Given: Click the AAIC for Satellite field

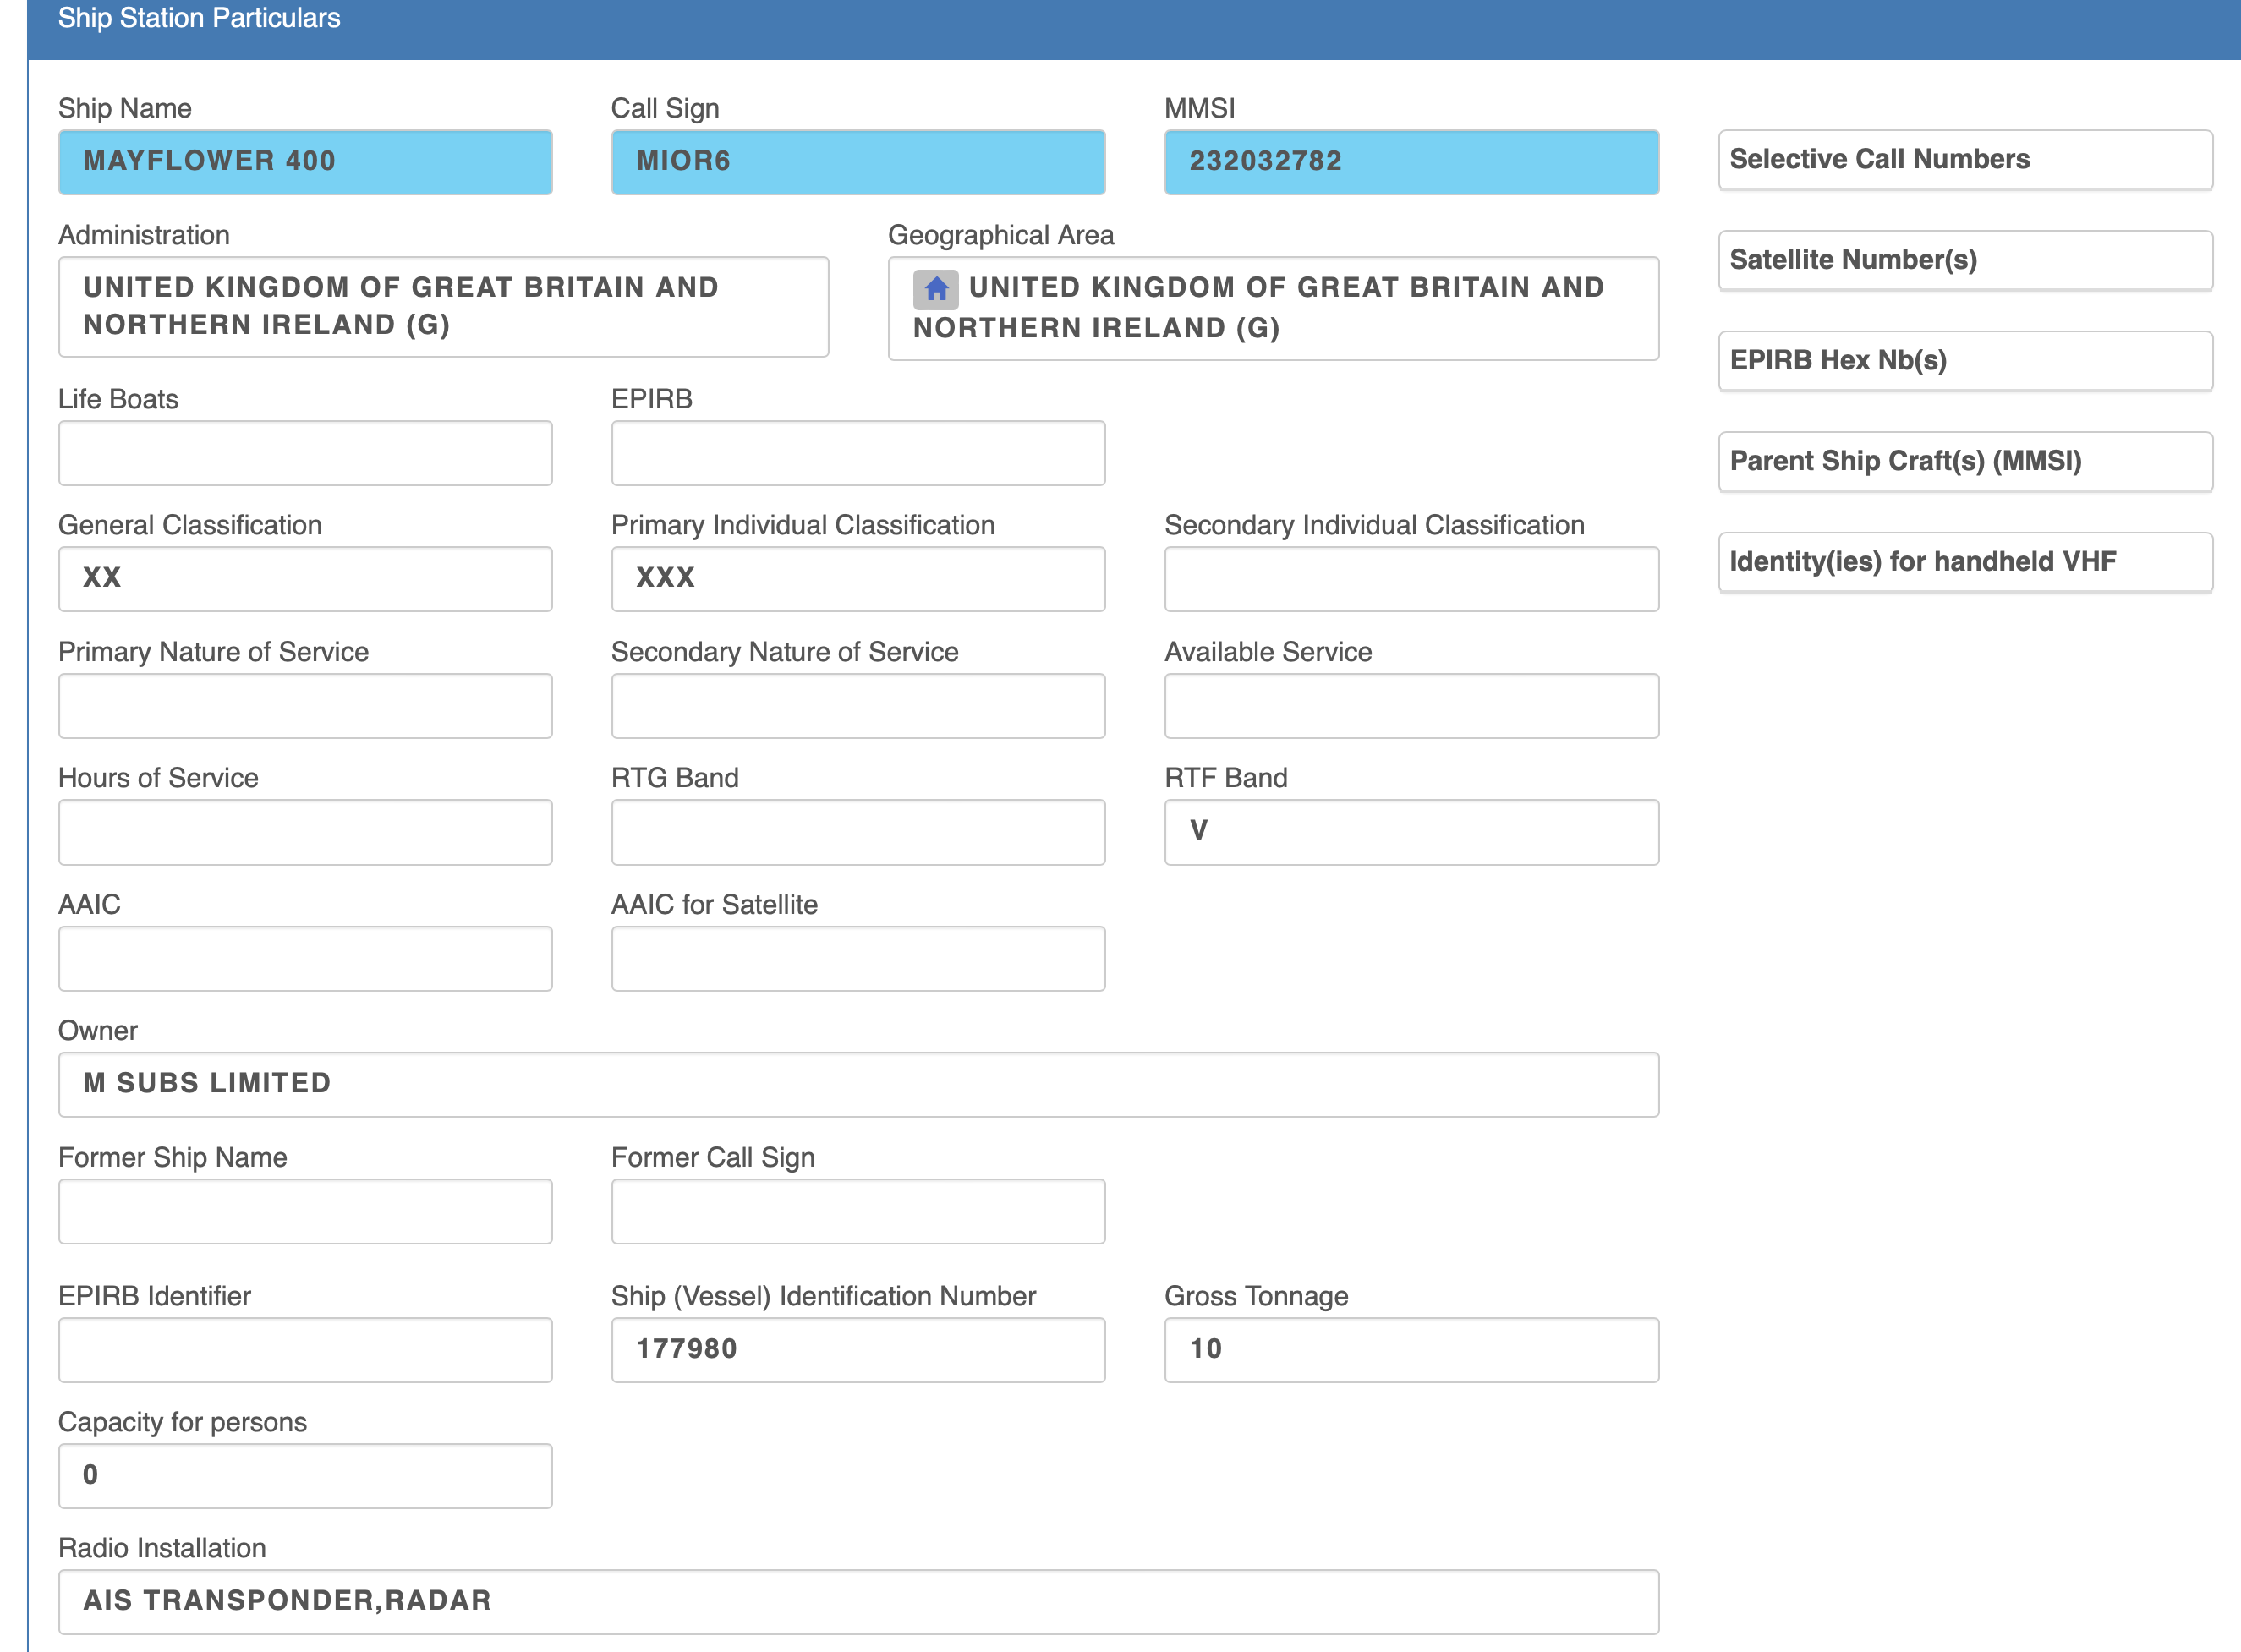Looking at the screenshot, I should pos(858,958).
